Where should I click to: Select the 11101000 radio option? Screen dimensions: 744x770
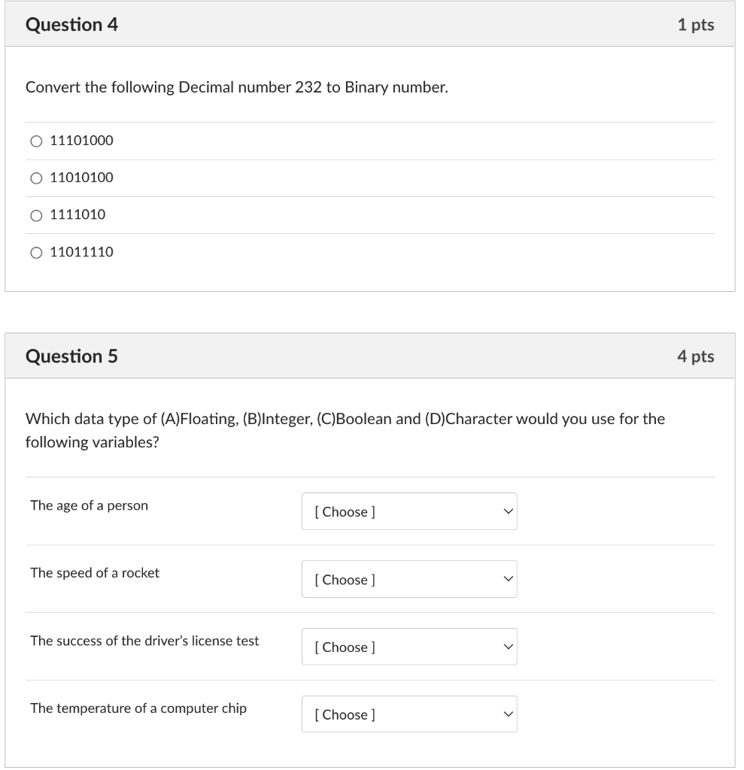tap(36, 141)
